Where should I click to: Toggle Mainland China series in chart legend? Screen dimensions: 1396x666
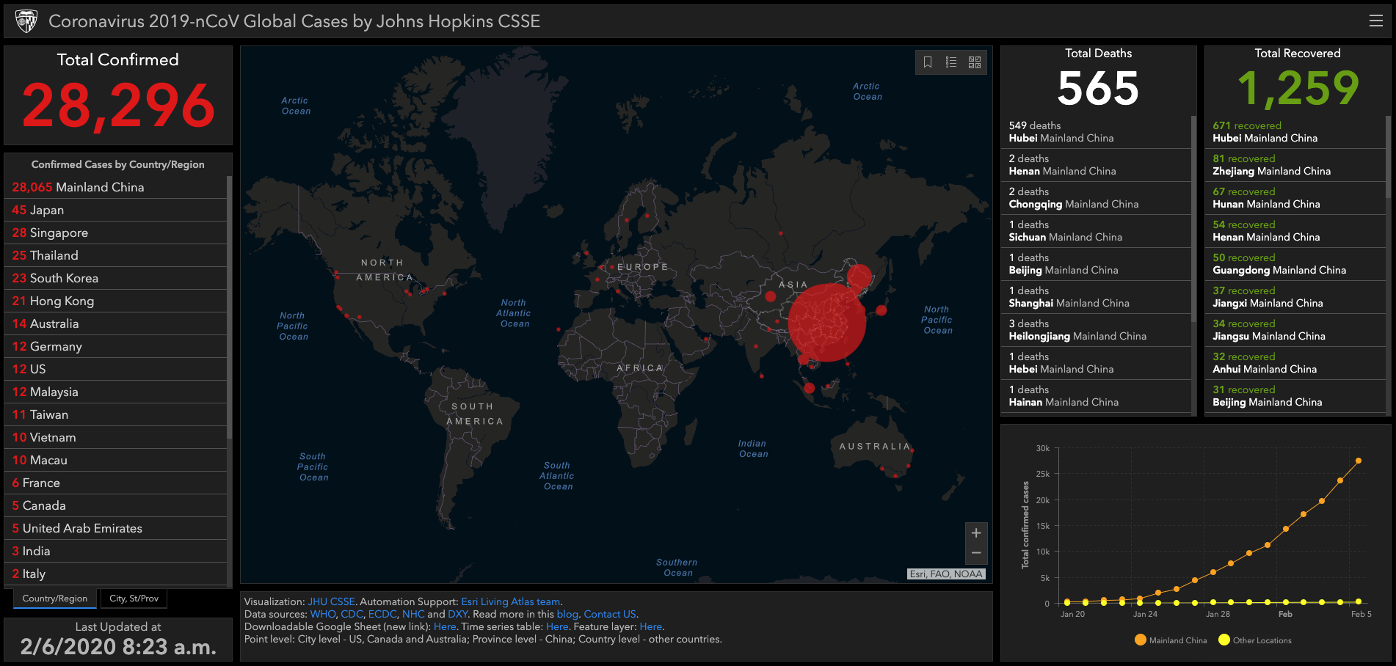[1171, 640]
